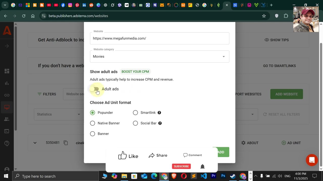Open the browser extensions puzzle icon
Image resolution: width=323 pixels, height=181 pixels.
coord(286,16)
